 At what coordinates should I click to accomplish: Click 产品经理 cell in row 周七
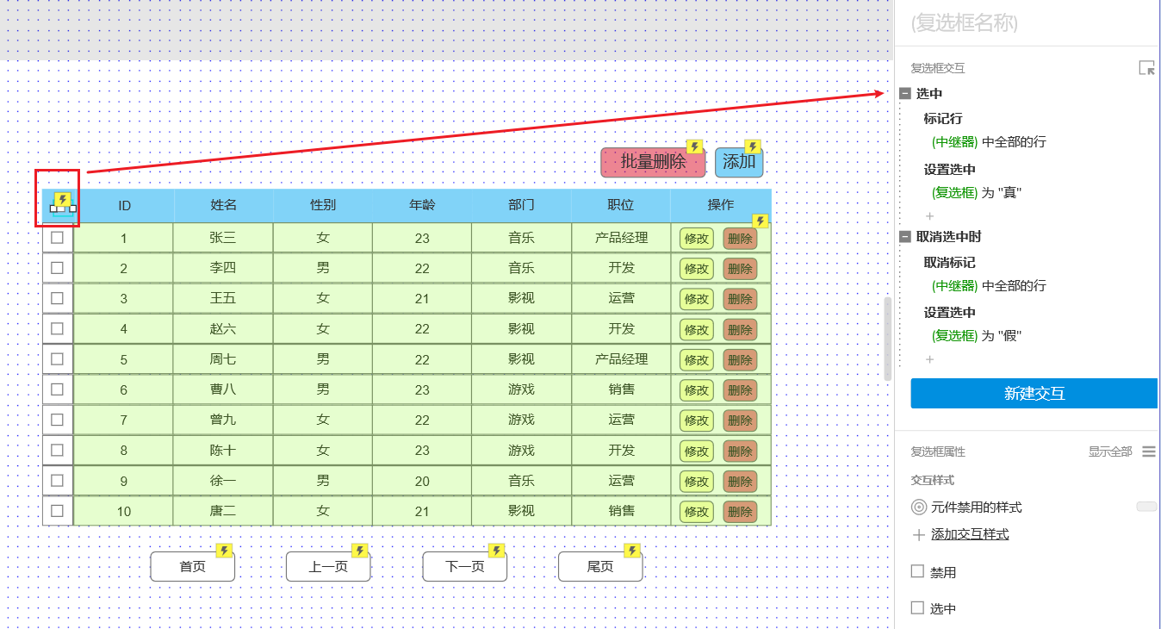point(621,359)
